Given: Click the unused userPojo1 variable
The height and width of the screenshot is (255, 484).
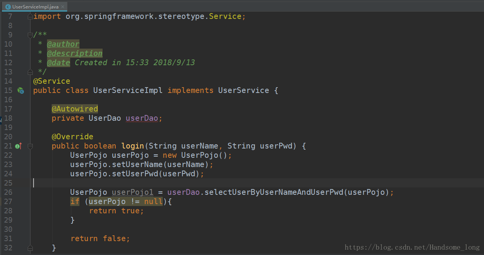Looking at the screenshot, I should coord(133,192).
